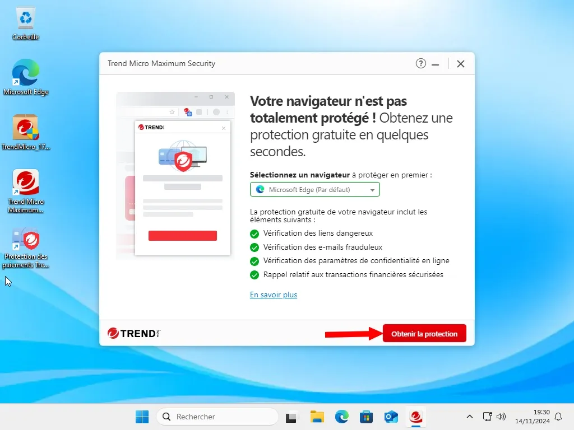Minimize the Trend Micro Maximum Security window
This screenshot has height=430, width=574.
point(435,64)
